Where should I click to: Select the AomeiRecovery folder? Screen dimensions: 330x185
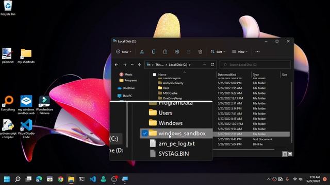[x=171, y=83]
